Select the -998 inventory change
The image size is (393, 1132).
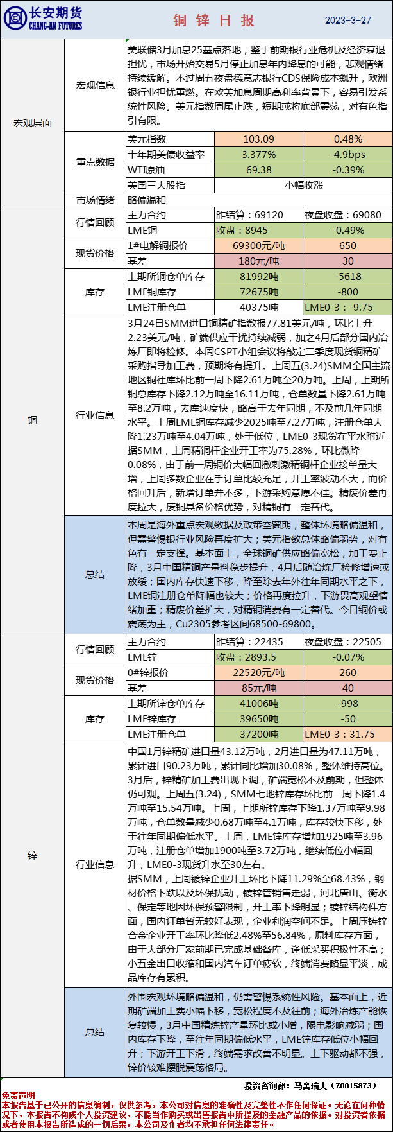pos(347,703)
